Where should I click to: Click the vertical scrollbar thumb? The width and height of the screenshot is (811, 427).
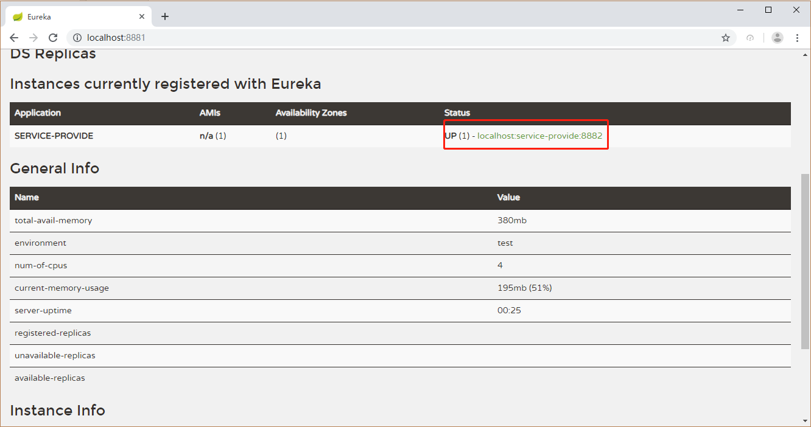click(805, 260)
